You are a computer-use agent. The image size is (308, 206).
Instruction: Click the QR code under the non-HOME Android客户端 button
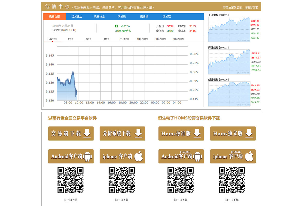tap(71, 180)
